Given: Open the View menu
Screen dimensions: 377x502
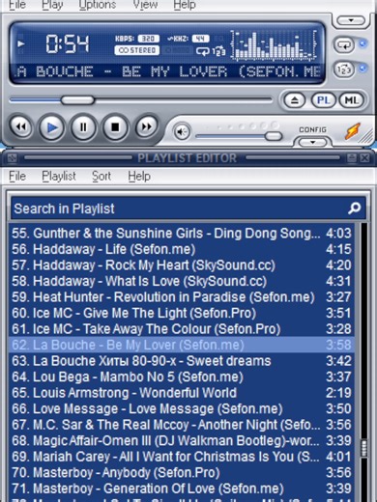Looking at the screenshot, I should (145, 5).
